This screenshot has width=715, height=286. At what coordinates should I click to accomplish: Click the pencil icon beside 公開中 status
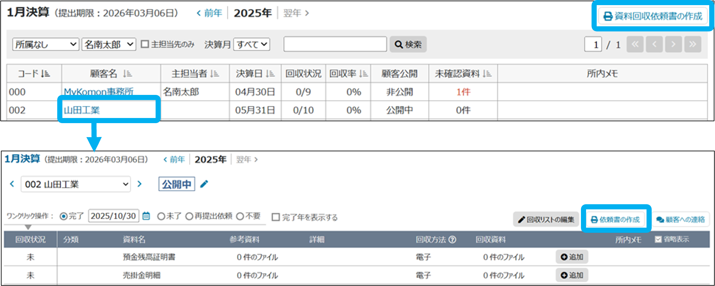pos(204,184)
